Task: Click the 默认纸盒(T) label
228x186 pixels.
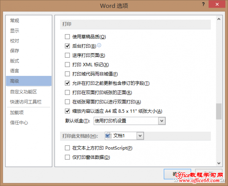Action: coord(78,121)
